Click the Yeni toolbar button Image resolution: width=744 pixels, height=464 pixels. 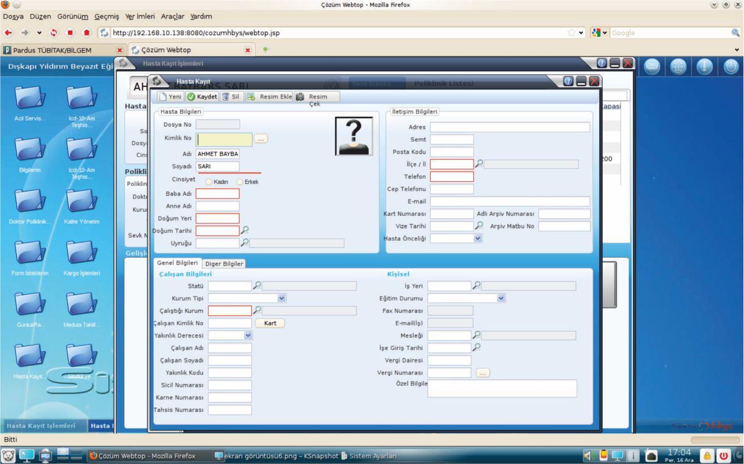(x=170, y=97)
